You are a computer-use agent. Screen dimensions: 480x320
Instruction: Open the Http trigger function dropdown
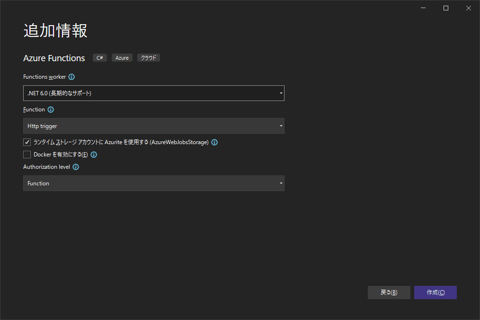point(154,126)
